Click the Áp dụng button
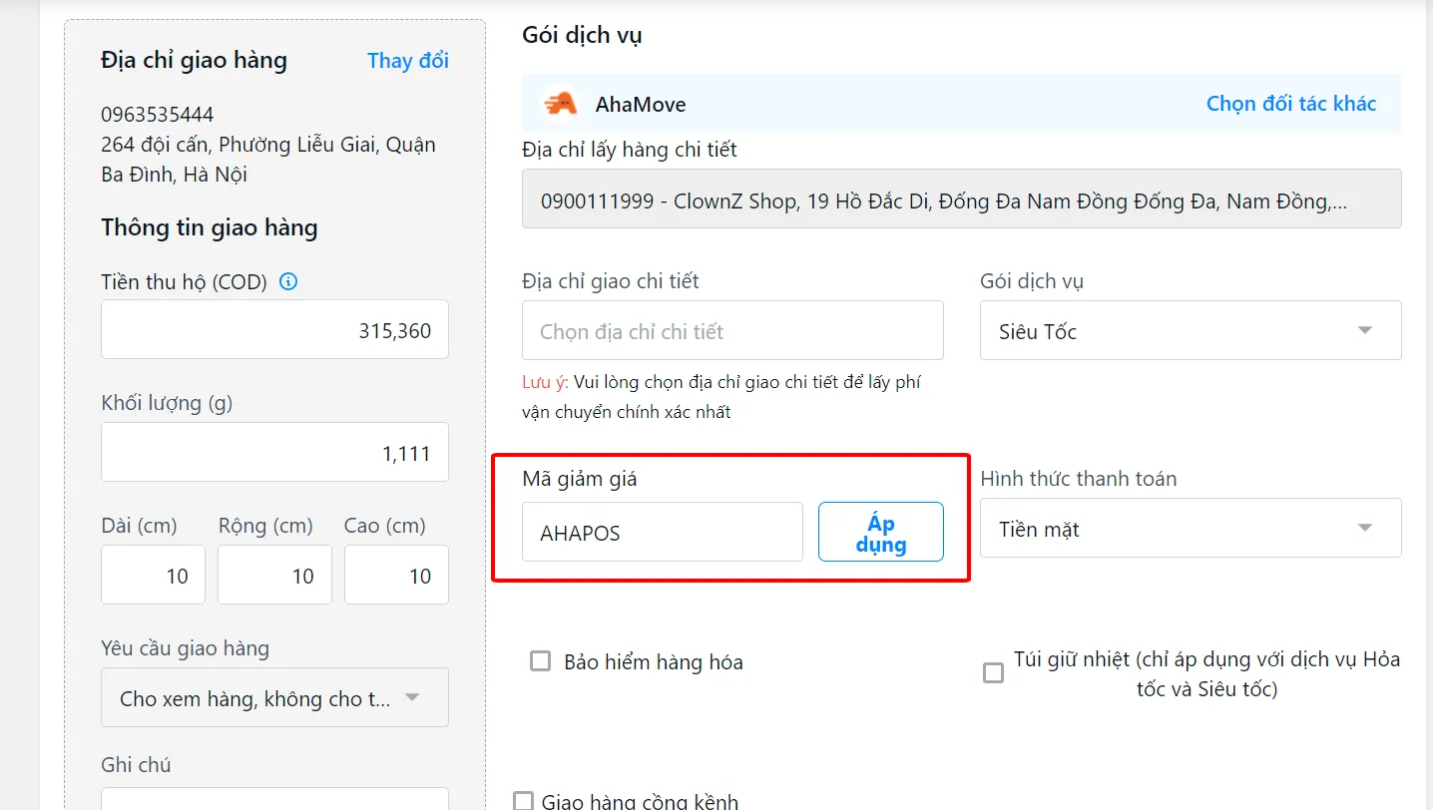This screenshot has width=1433, height=810. (881, 532)
